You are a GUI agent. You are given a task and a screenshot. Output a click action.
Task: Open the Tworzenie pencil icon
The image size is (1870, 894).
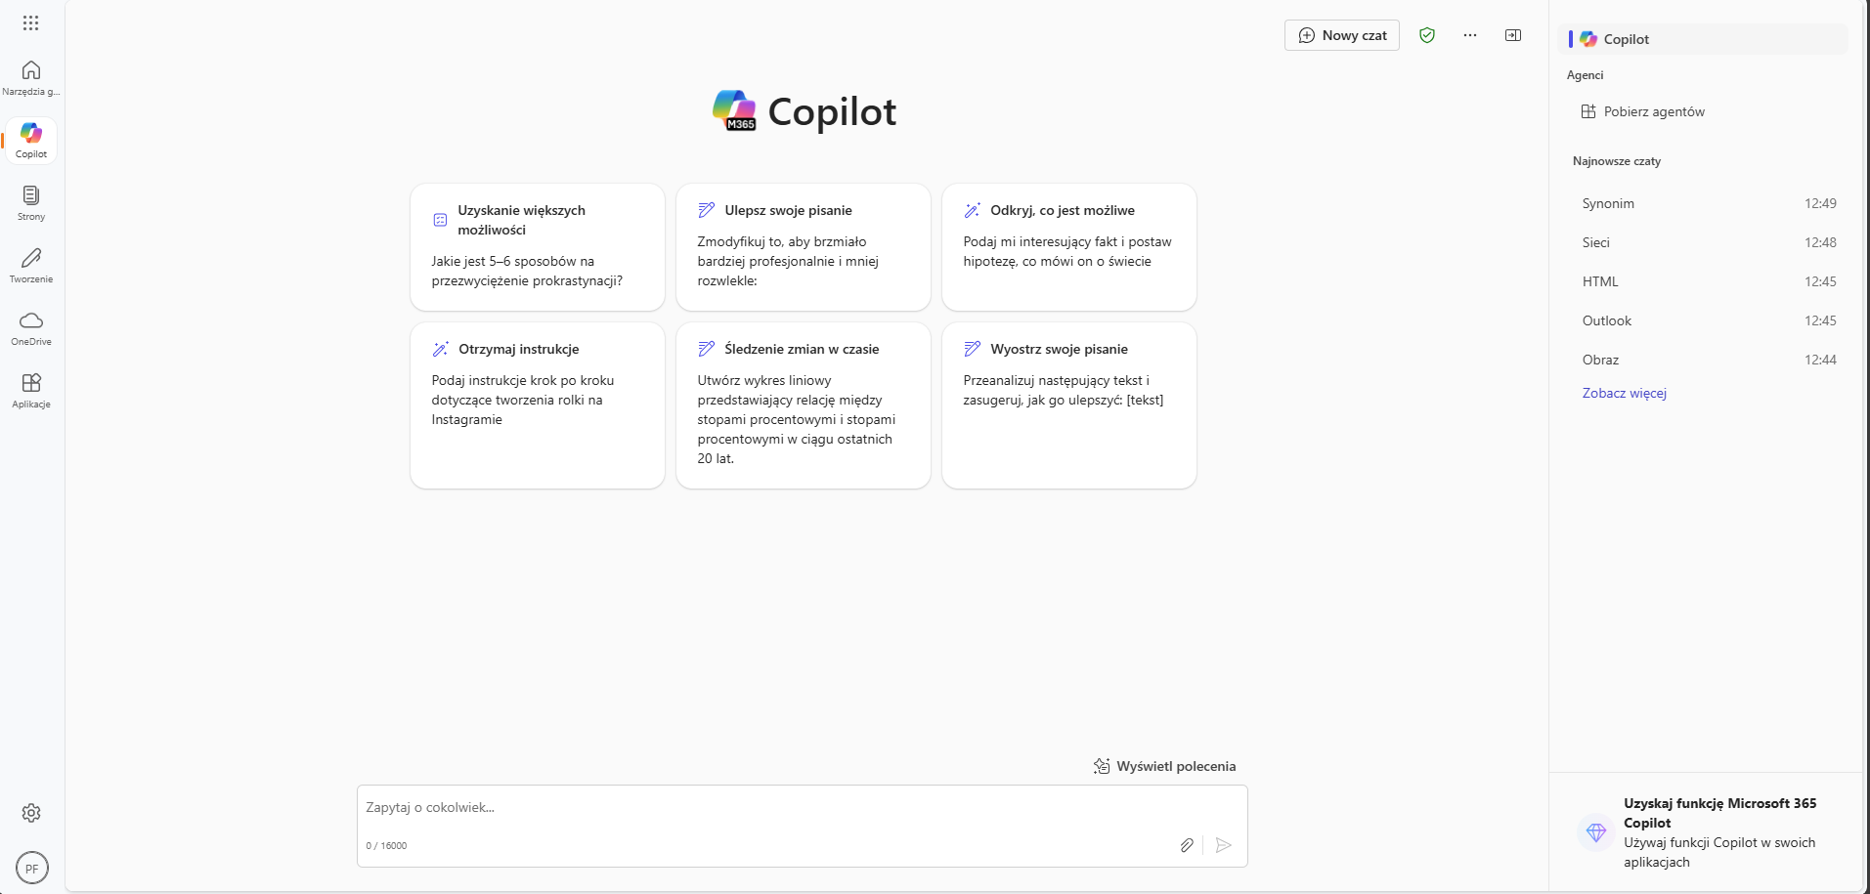(x=31, y=258)
